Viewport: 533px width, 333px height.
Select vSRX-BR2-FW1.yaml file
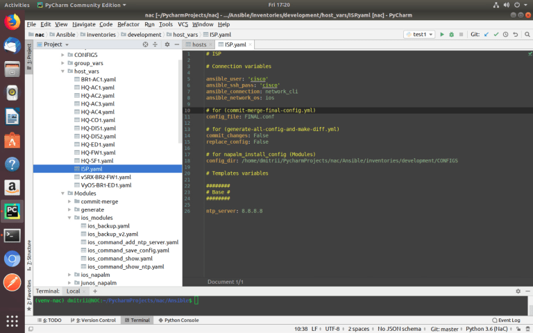tap(105, 177)
